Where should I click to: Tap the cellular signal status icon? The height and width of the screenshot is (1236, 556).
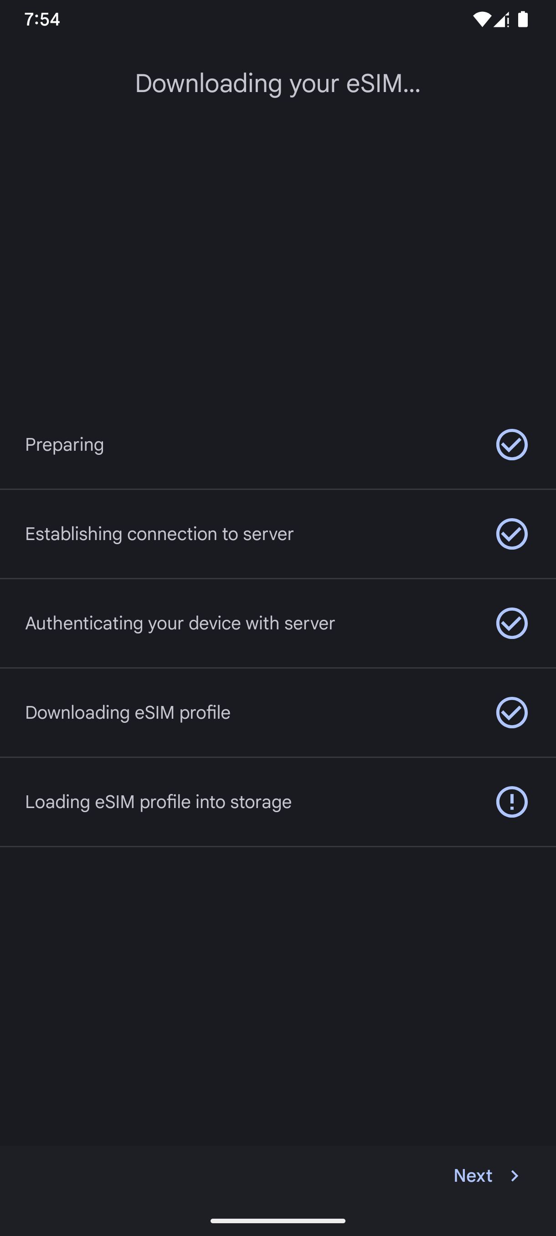coord(501,20)
